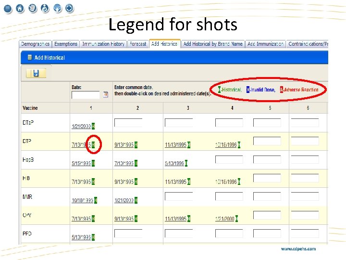This screenshot has width=346, height=260.
Task: Open the Contraindications tab
Action: coord(308,44)
